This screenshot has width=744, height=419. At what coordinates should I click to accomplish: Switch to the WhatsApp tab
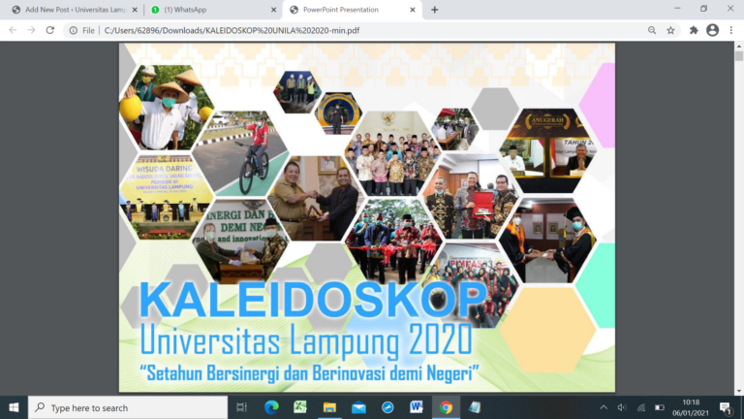(x=212, y=10)
